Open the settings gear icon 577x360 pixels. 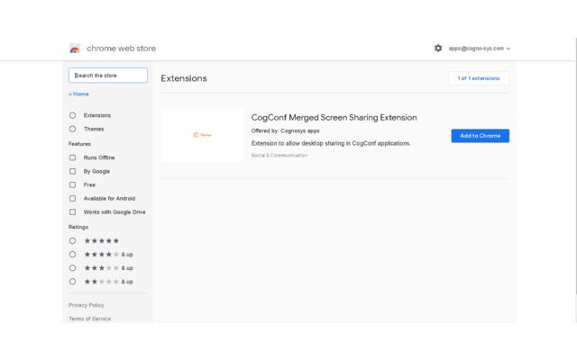(x=438, y=48)
